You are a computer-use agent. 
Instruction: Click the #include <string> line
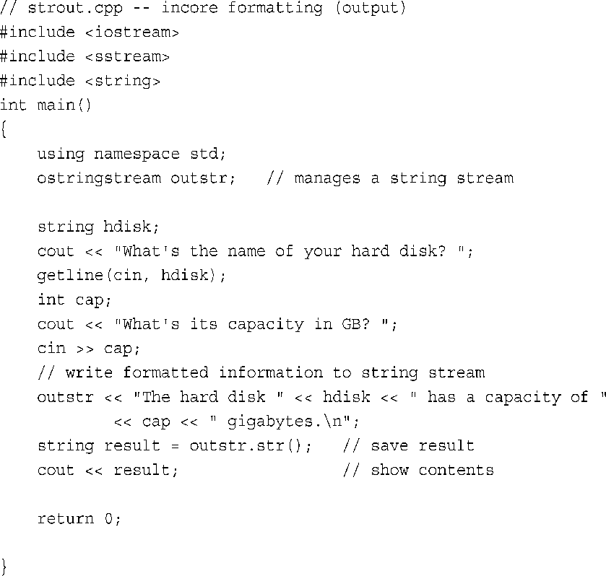pos(80,81)
